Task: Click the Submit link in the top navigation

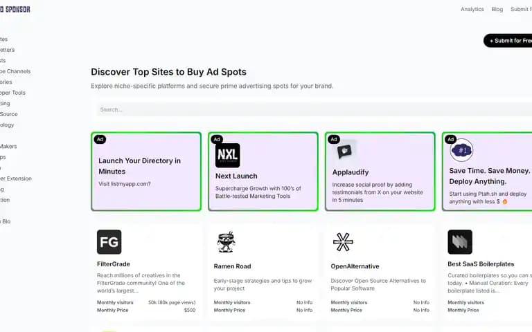Action: (x=521, y=9)
